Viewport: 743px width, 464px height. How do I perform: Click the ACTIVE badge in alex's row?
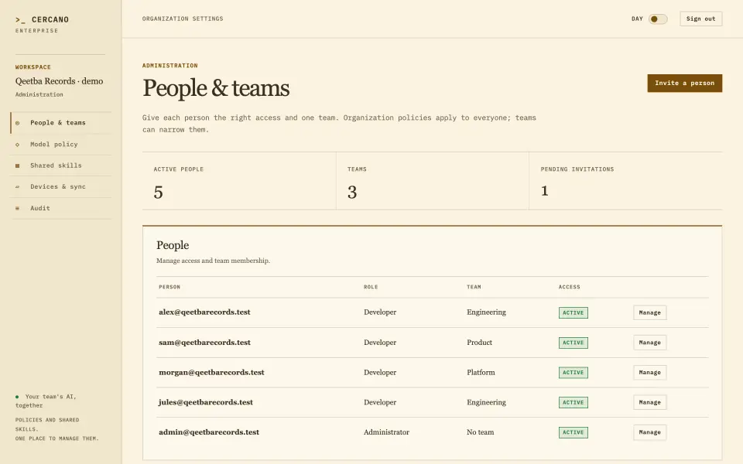click(574, 313)
